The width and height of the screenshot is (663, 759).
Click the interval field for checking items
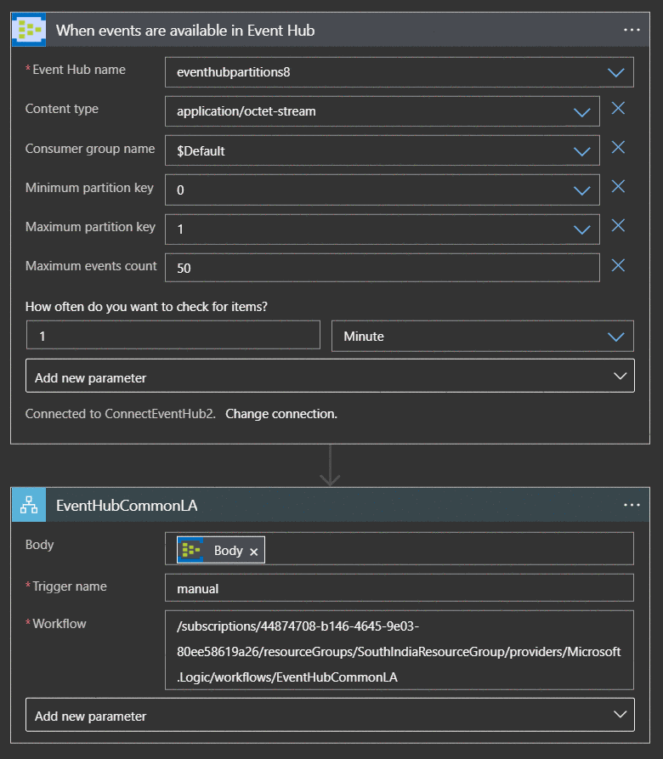tap(173, 335)
